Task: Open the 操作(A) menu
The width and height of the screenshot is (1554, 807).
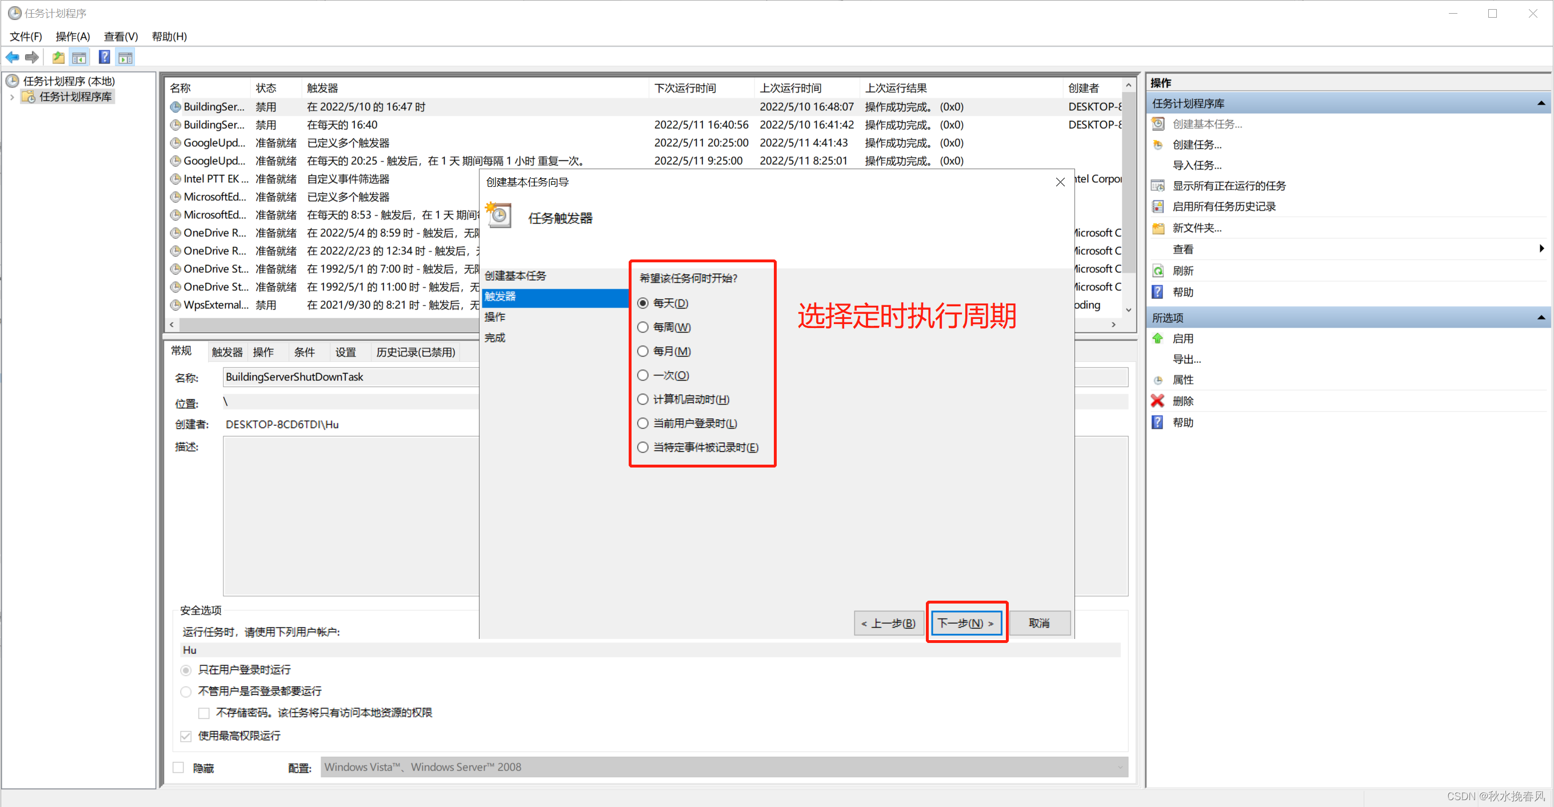Action: coord(73,37)
